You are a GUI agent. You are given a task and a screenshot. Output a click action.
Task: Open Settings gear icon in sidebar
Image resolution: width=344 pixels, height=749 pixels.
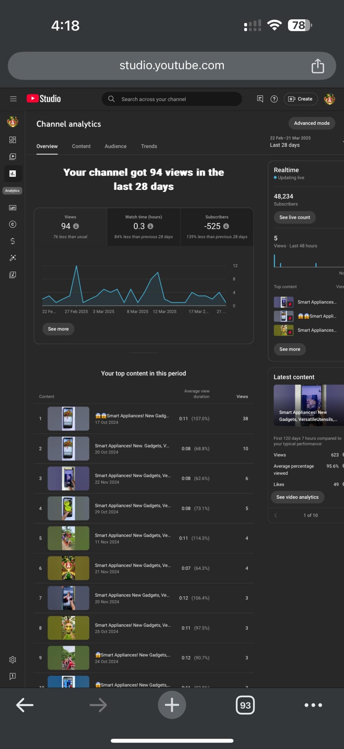tap(13, 660)
